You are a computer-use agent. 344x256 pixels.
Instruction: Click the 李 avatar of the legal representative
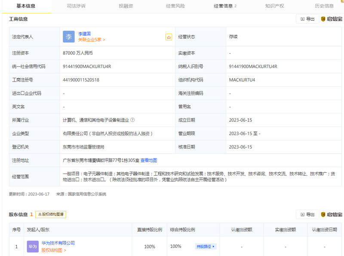tap(69, 37)
